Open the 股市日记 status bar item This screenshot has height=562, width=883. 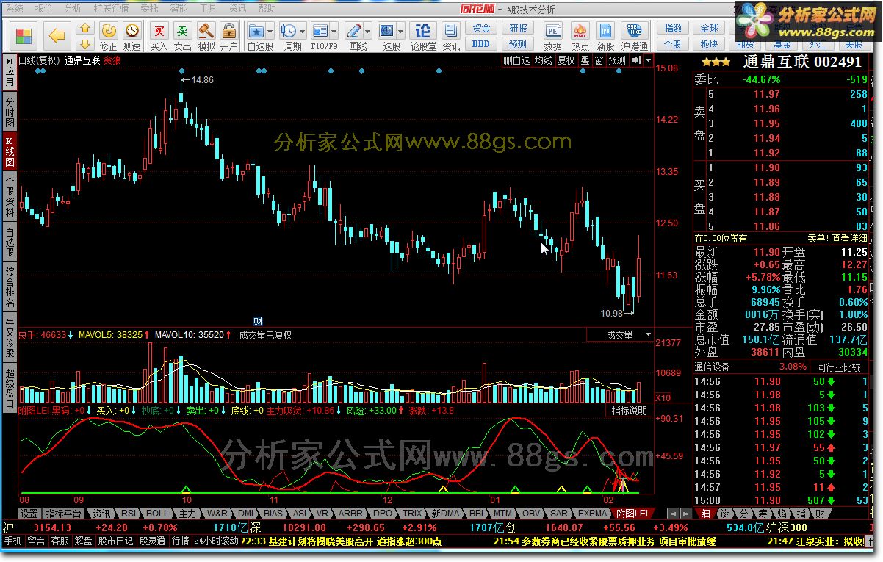click(116, 541)
